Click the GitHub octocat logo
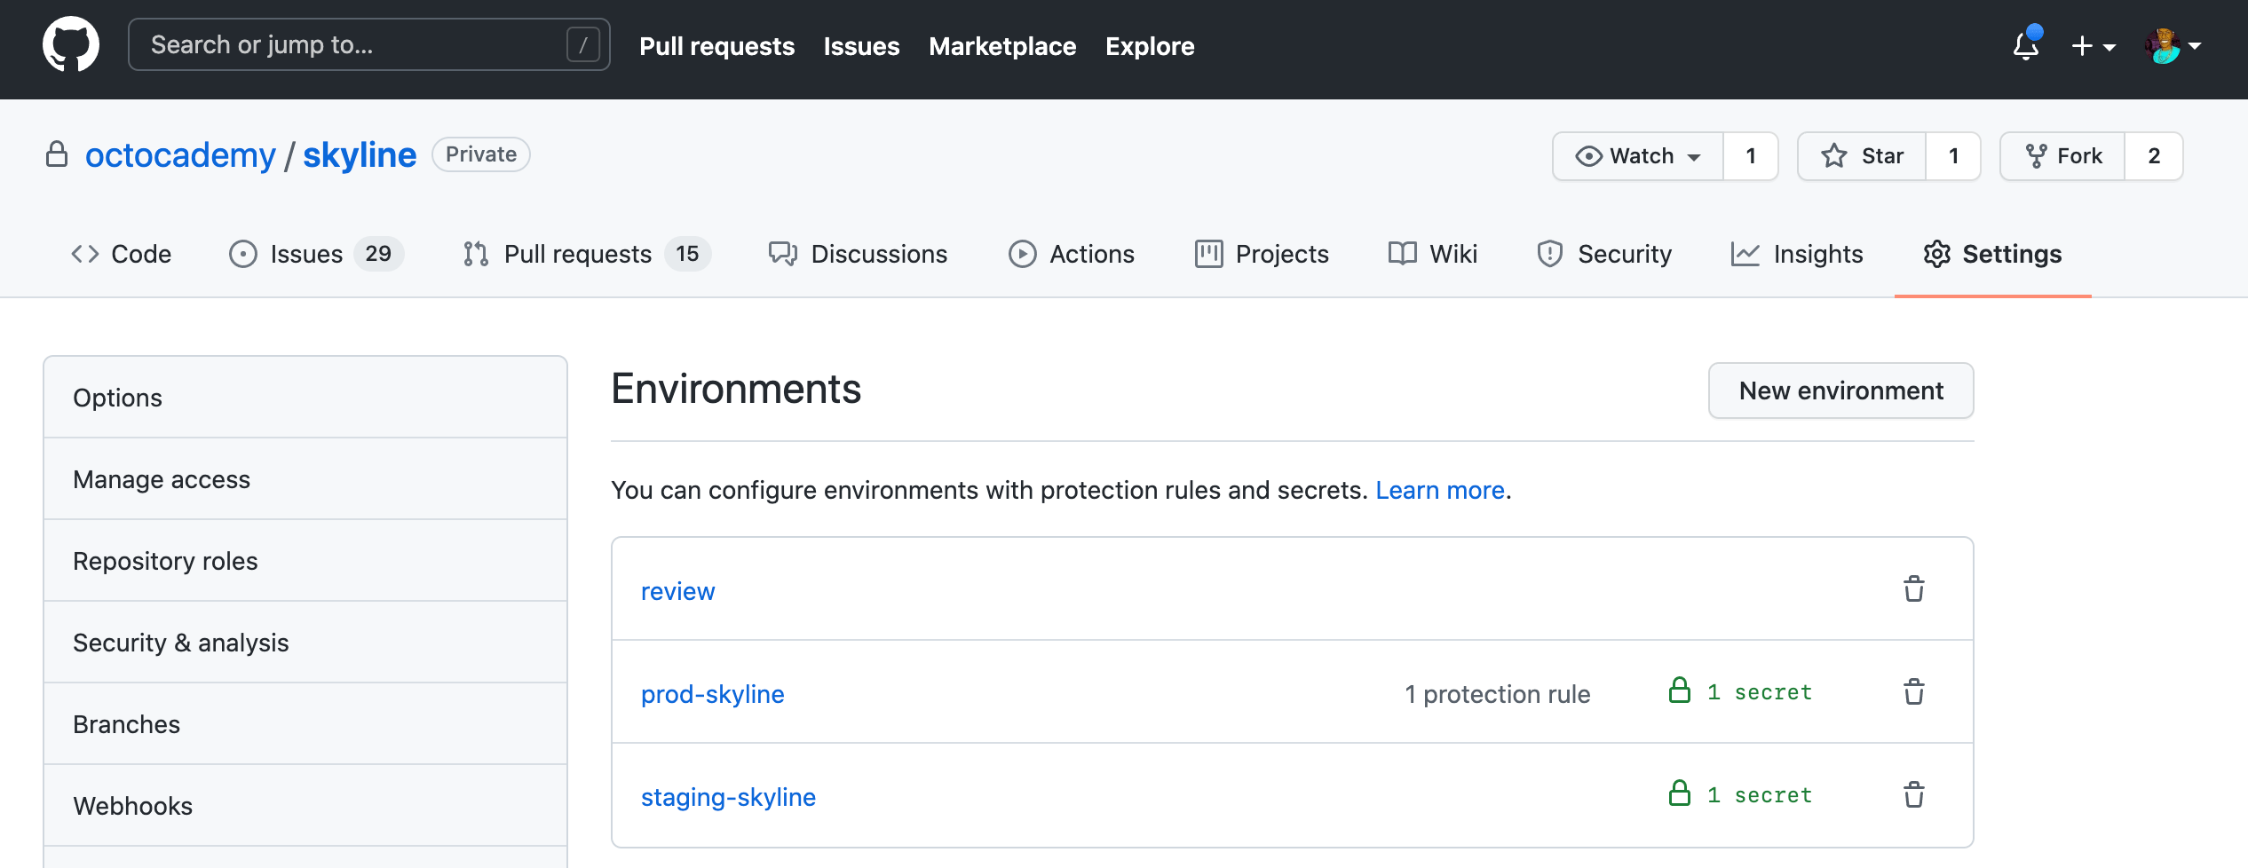This screenshot has height=868, width=2248. point(71,43)
